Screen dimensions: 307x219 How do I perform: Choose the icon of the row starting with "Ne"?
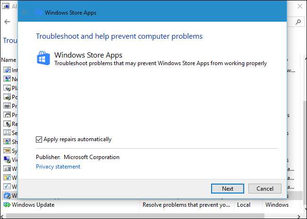click(7, 79)
